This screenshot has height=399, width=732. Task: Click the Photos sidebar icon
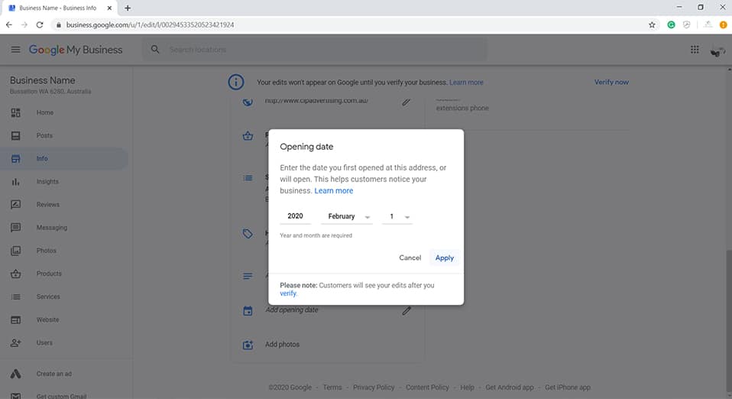pos(15,251)
